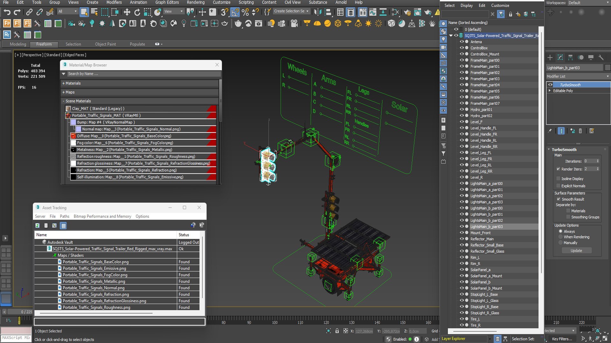Screen dimensions: 611x343
Task: Click the Perspective viewport label
Action: tap(32, 55)
